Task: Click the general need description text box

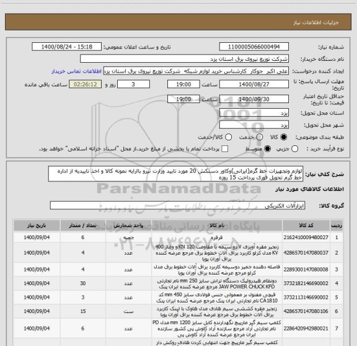Action: coord(176,174)
